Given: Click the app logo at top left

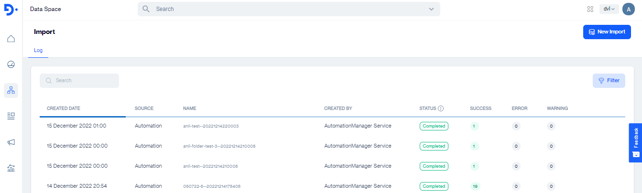Looking at the screenshot, I should point(11,10).
